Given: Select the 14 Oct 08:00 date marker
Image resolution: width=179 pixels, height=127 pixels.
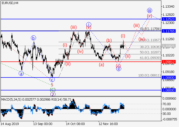Looking at the screenshot, I should pyautogui.click(x=75, y=124).
